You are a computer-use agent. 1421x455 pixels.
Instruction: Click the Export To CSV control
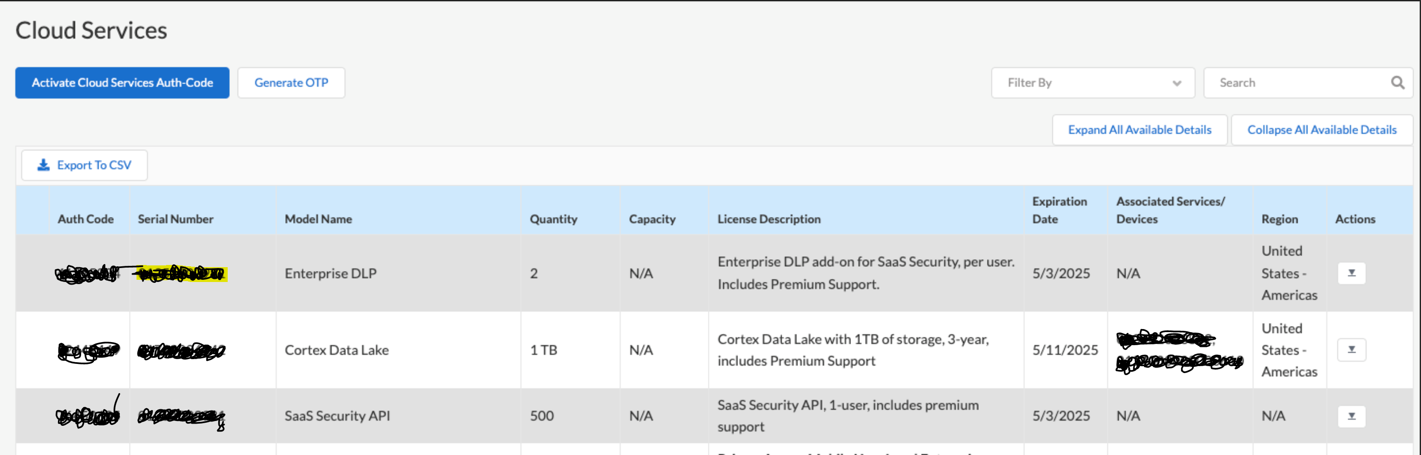click(x=84, y=164)
